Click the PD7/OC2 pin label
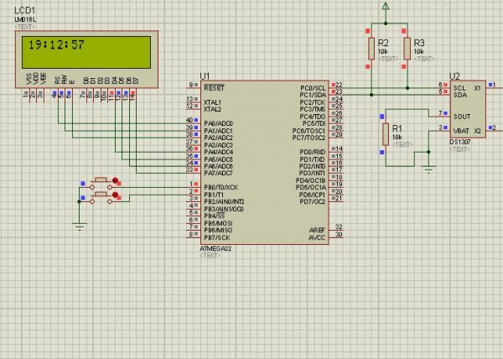Viewport: 503px width, 359px height. click(313, 202)
